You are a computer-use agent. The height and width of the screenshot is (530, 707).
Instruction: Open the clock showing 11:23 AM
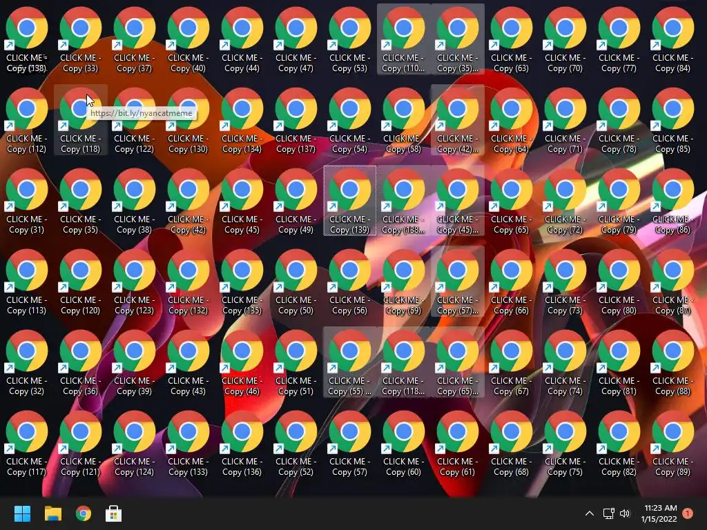(x=659, y=513)
